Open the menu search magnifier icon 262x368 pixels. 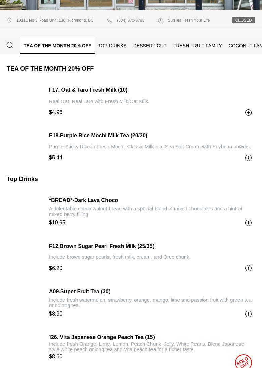pos(10,45)
